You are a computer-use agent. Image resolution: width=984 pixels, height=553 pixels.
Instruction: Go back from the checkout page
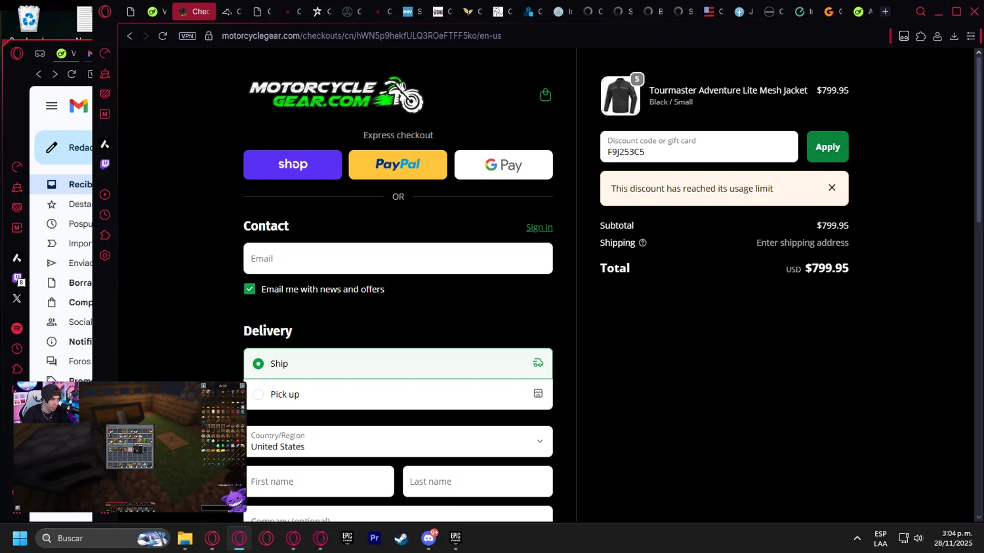point(130,36)
